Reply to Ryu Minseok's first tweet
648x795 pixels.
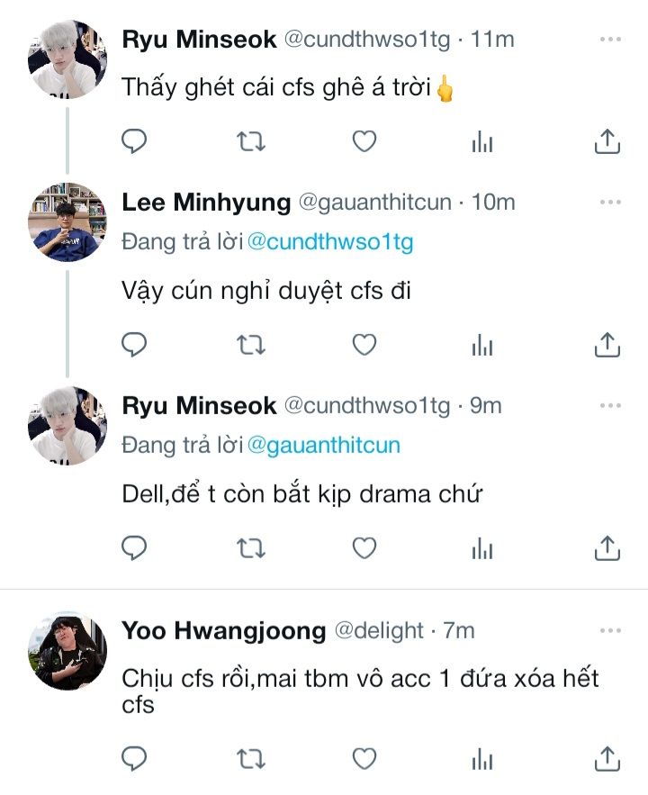[x=134, y=140]
